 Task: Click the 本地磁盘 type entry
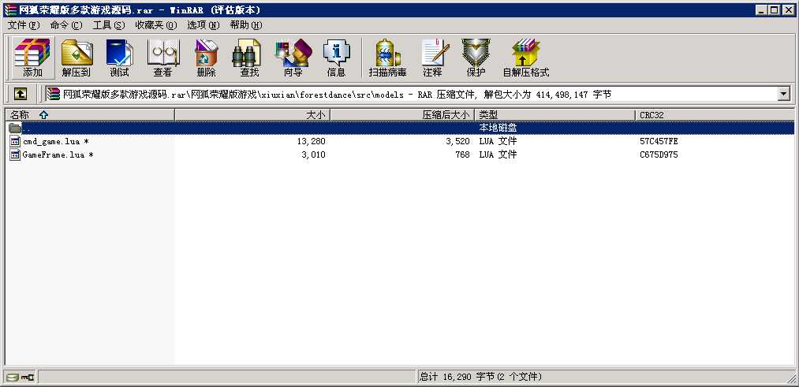(498, 128)
